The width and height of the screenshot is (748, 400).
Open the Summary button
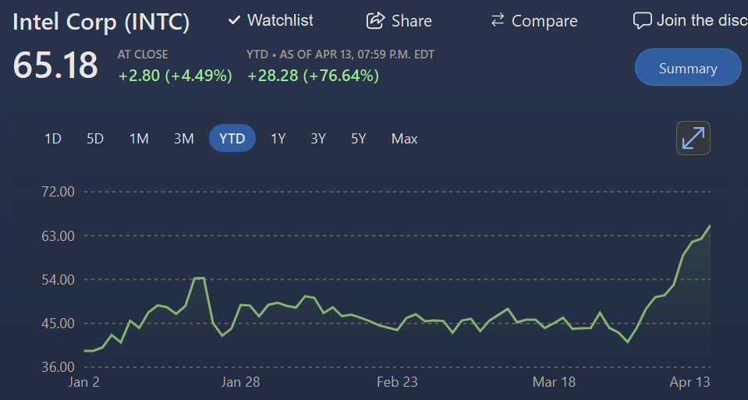[x=688, y=67]
